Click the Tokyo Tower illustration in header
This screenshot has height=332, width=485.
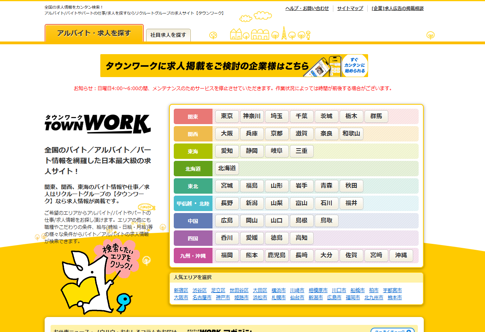coord(284,33)
